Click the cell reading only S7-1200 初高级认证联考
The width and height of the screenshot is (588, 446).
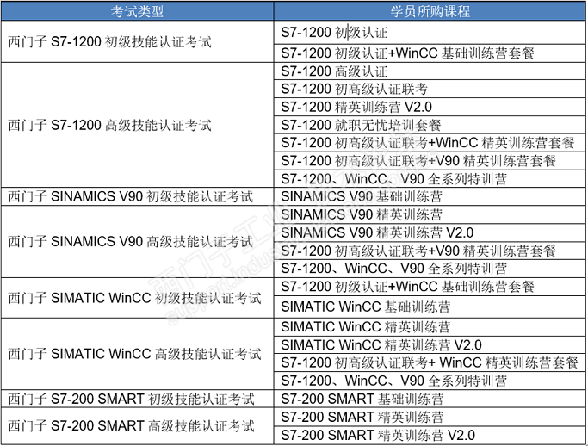pos(430,89)
